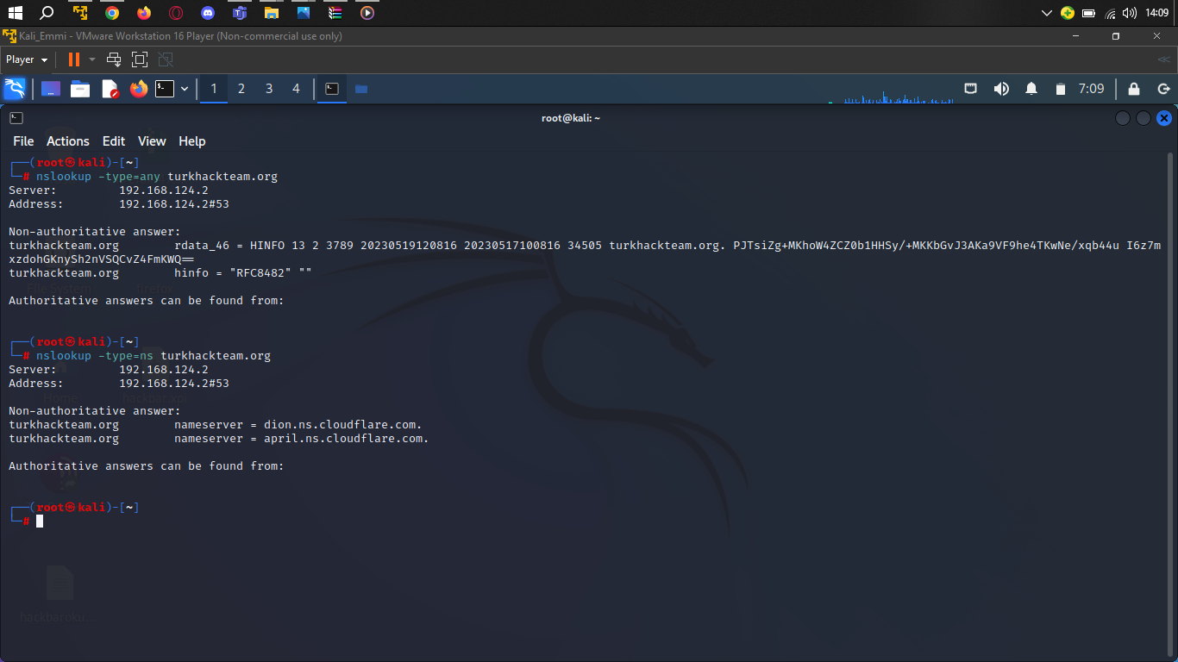Launch the text editor from Kali panel
1178x662 pixels.
110,89
